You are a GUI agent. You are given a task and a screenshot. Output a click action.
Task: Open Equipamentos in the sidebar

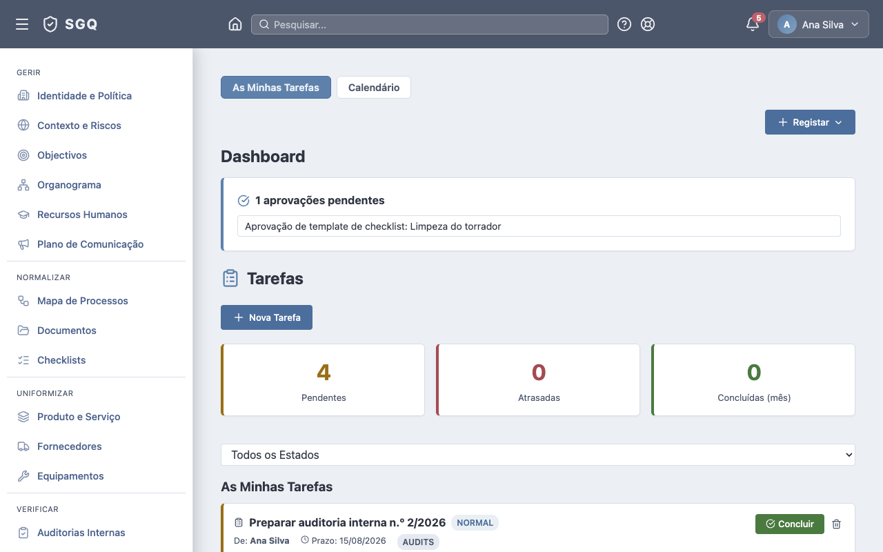click(97, 476)
